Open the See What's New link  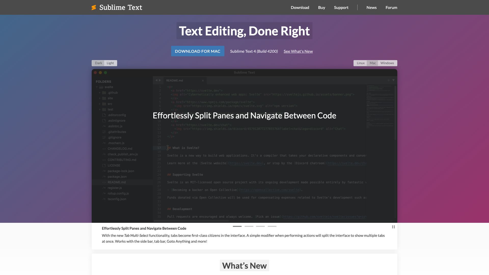click(x=298, y=51)
